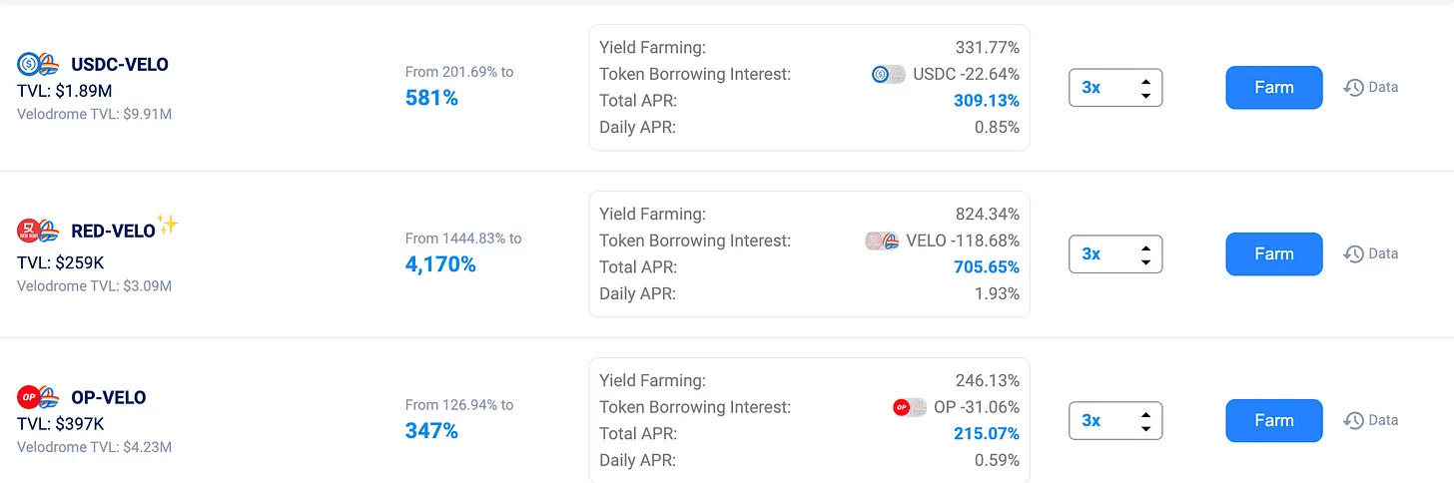Image resolution: width=1454 pixels, height=483 pixels.
Task: Click the USDC-VELO pair token icon
Action: click(40, 65)
